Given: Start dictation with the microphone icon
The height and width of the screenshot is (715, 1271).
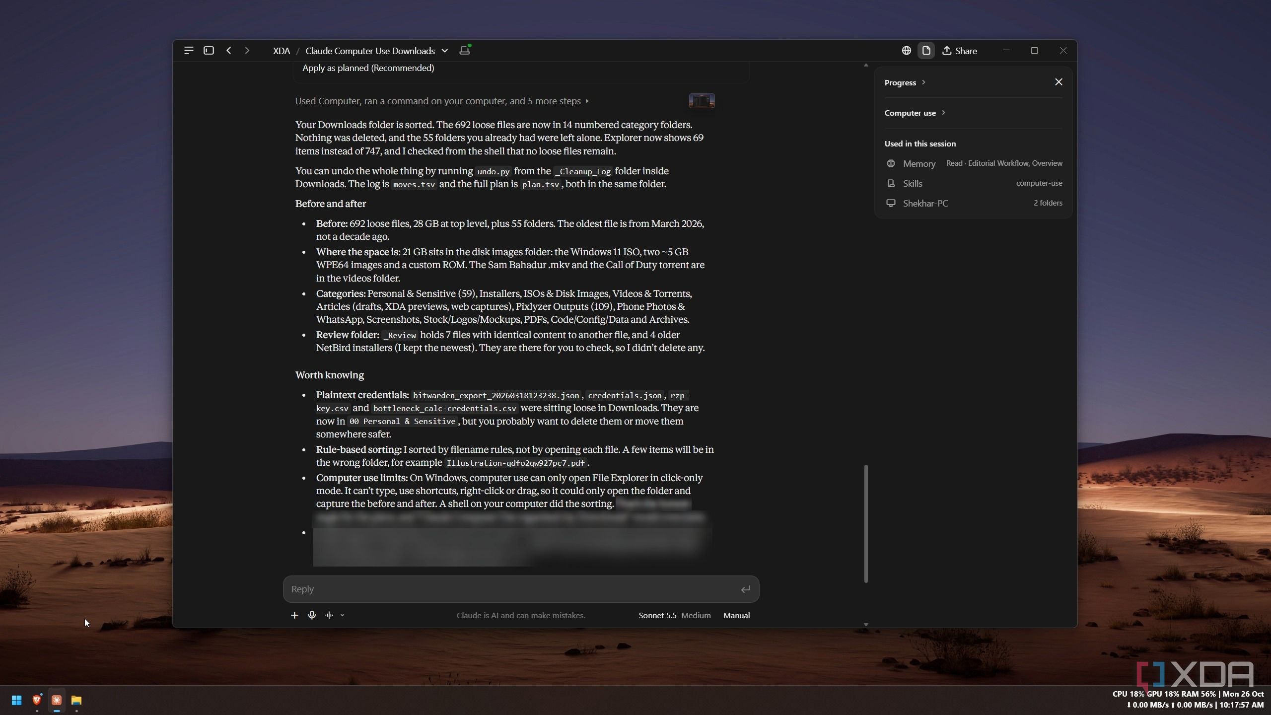Looking at the screenshot, I should click(x=312, y=615).
